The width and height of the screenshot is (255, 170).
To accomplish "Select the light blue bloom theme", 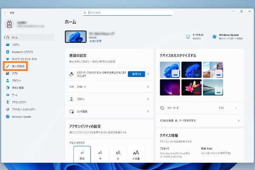I will [170, 70].
